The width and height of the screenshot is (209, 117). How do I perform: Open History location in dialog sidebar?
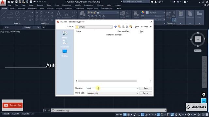pos(65,34)
